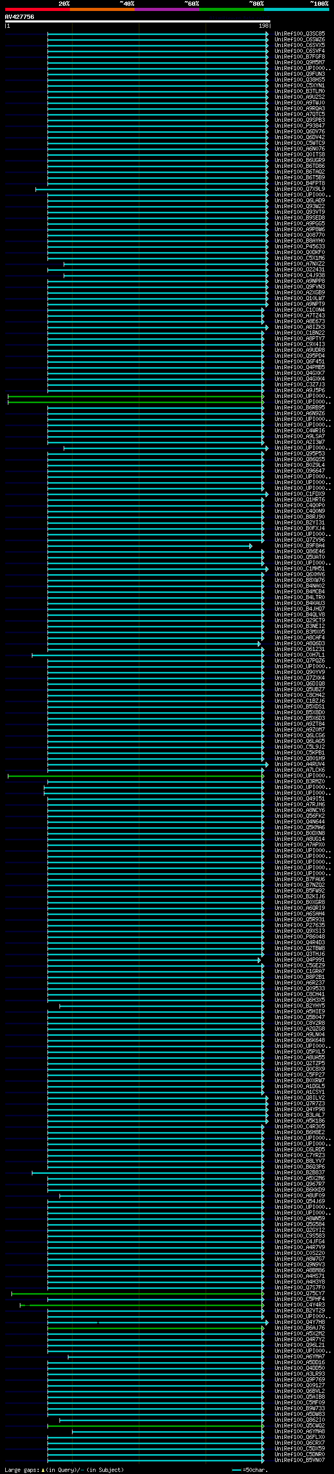Click hit label UniRef100_B3RMZ0
This screenshot has width=334, height=1474.
pyautogui.click(x=300, y=782)
